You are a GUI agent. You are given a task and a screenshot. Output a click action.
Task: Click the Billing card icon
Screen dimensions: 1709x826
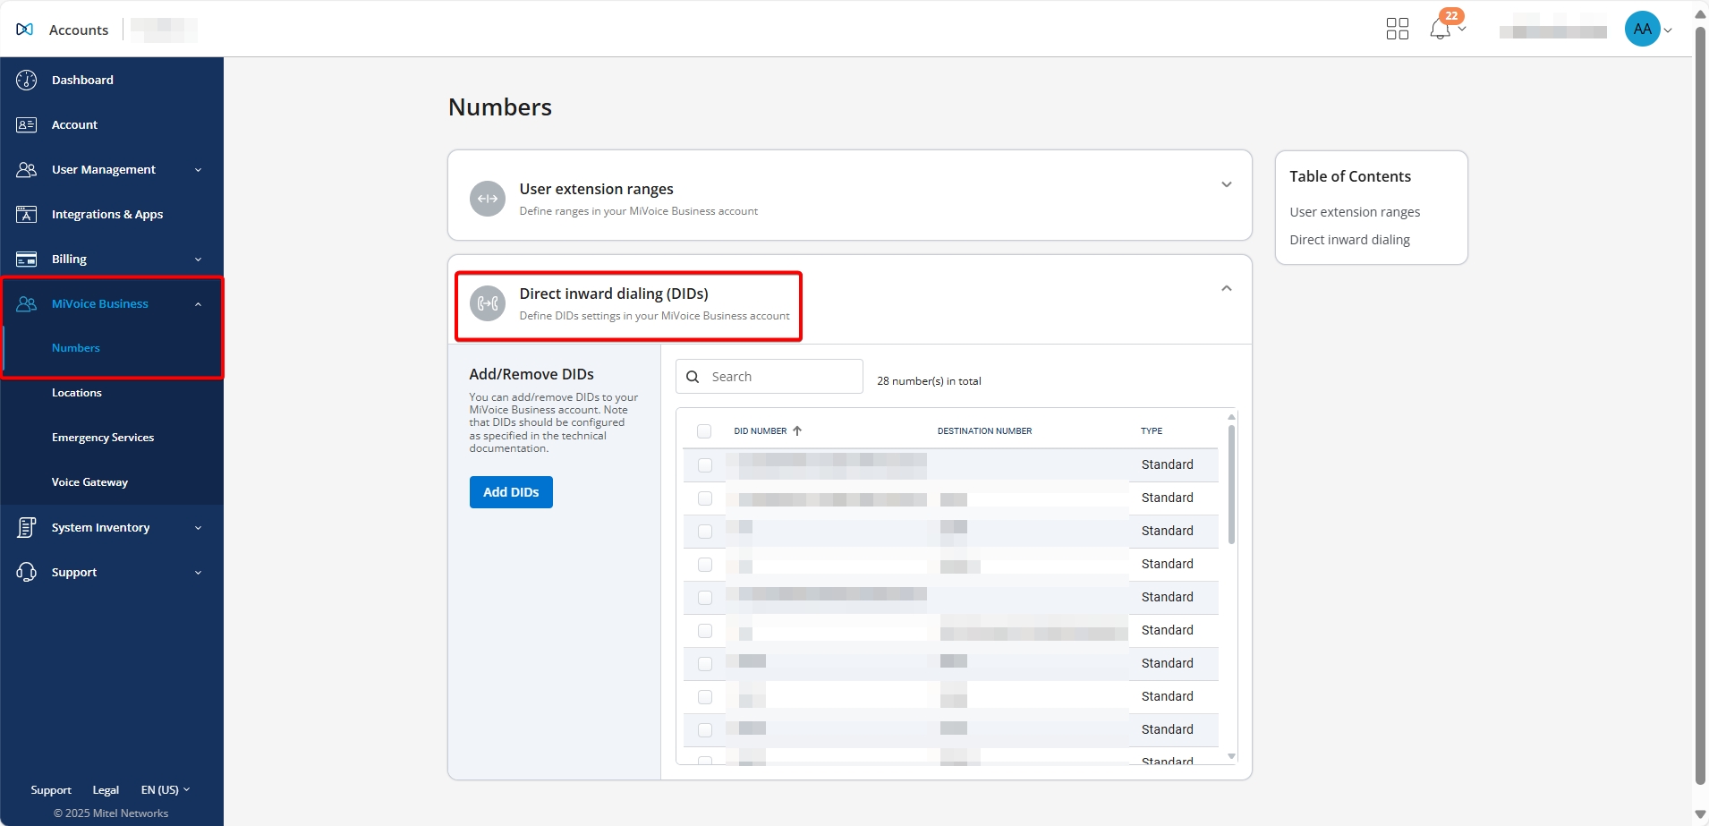click(27, 259)
